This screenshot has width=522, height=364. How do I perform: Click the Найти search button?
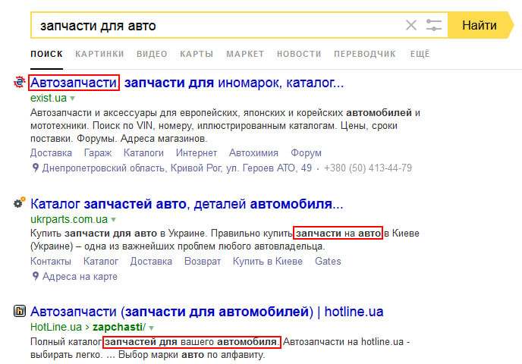tap(481, 25)
